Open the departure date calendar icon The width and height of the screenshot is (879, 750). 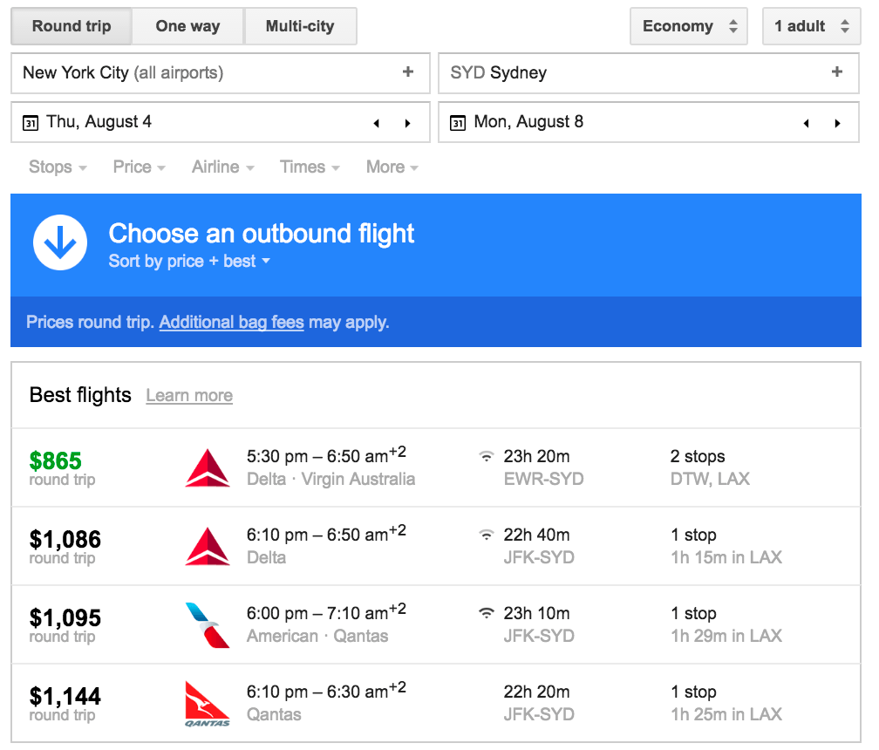(x=31, y=122)
